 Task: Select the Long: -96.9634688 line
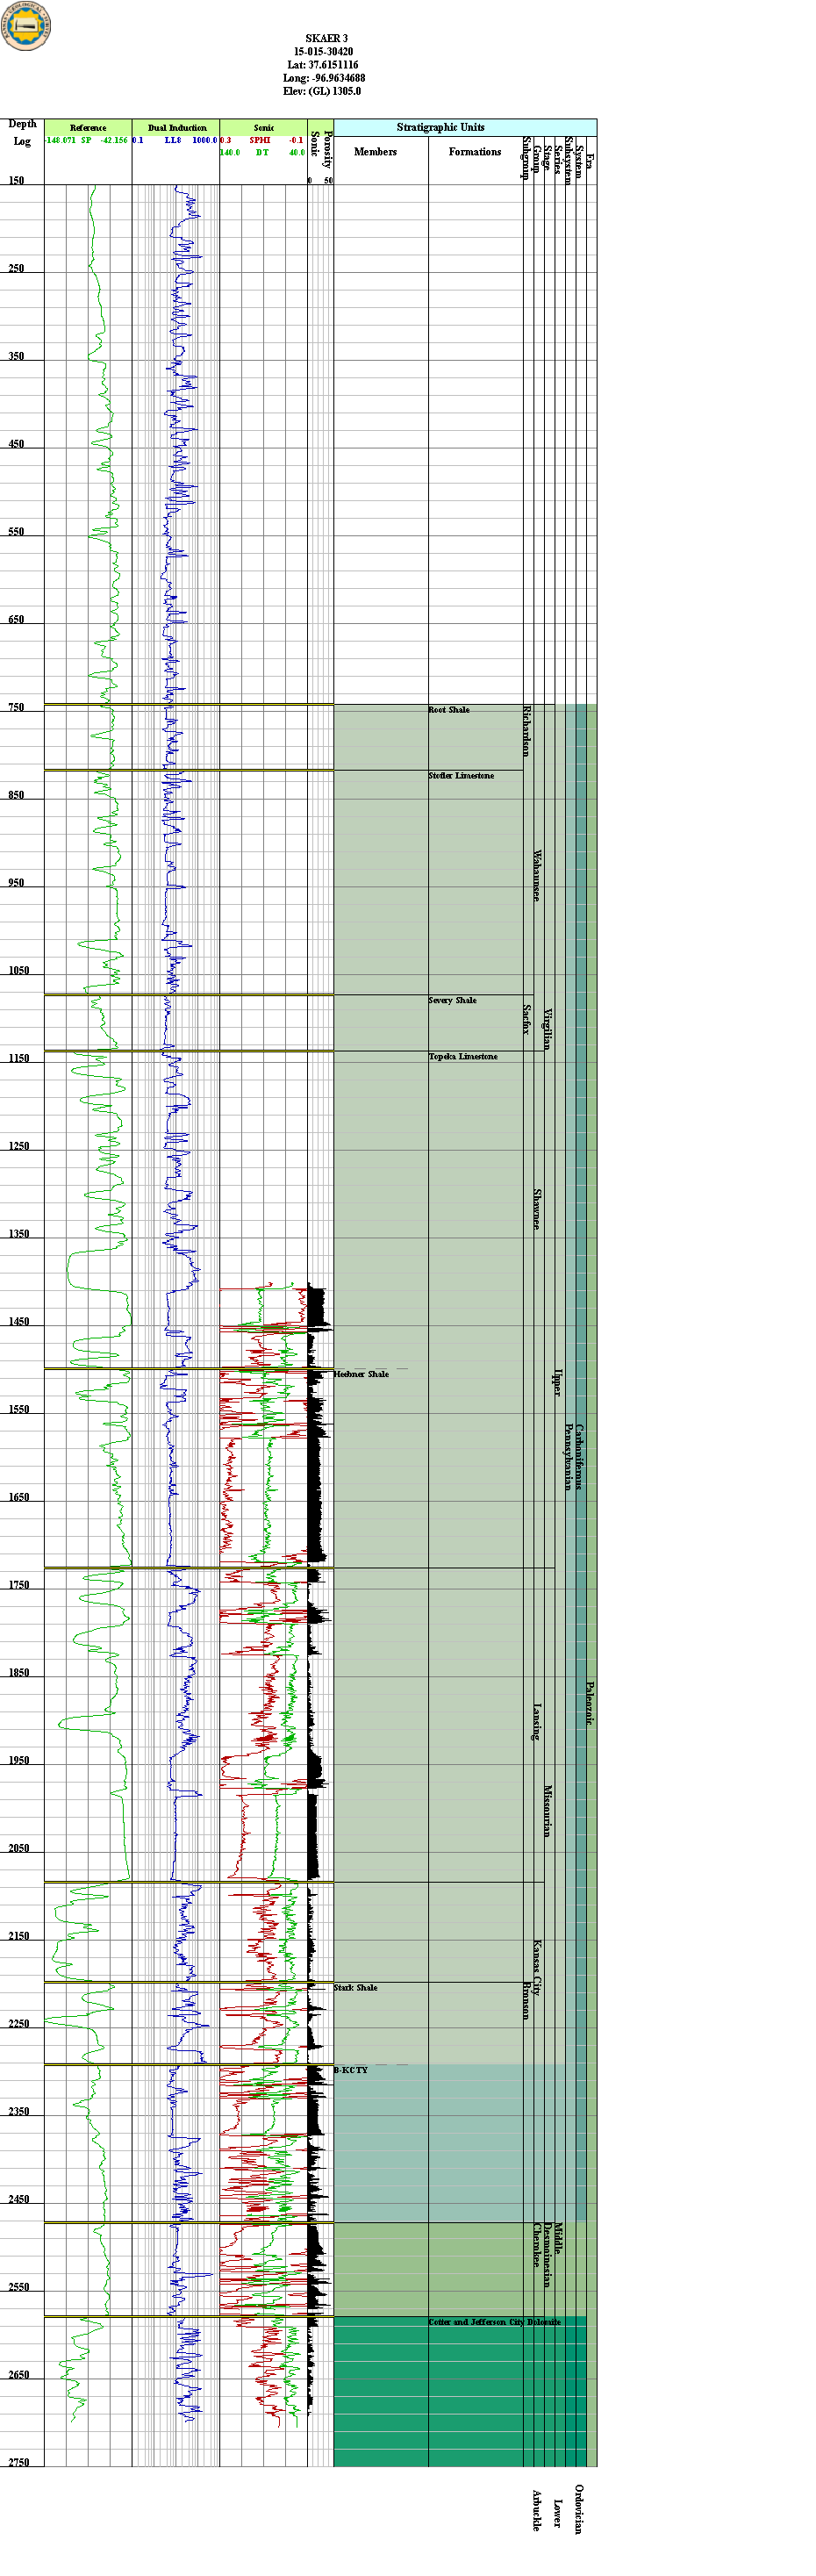[323, 77]
